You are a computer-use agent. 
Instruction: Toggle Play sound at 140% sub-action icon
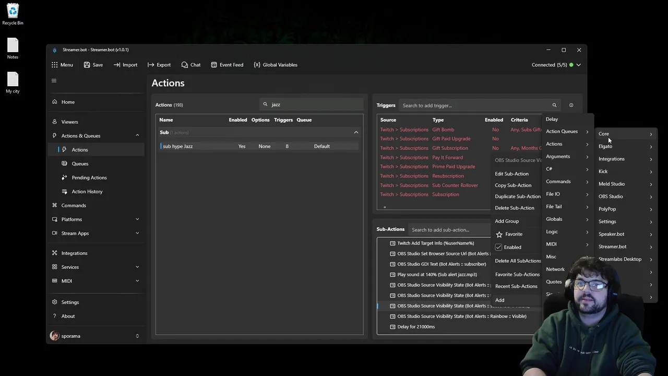coord(392,275)
